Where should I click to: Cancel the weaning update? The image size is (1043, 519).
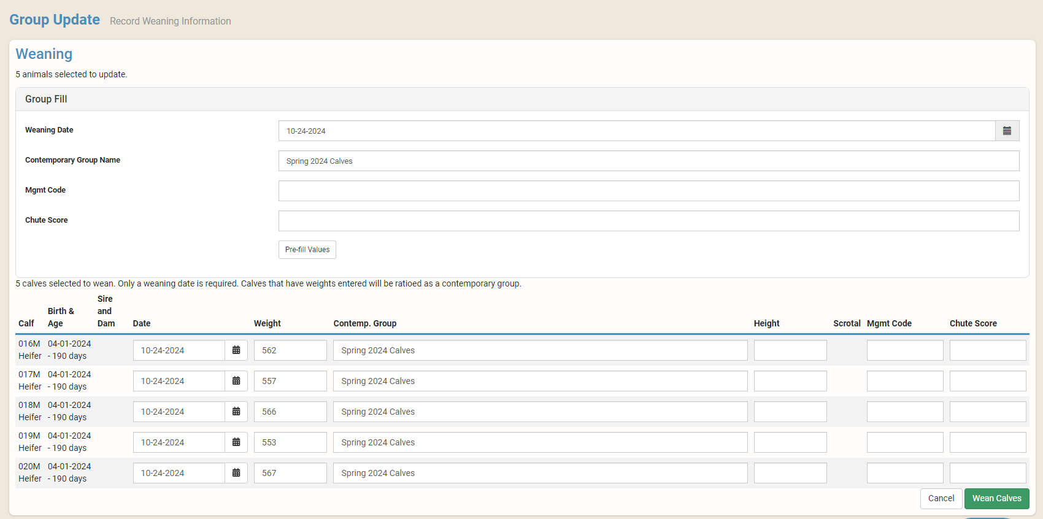tap(941, 499)
